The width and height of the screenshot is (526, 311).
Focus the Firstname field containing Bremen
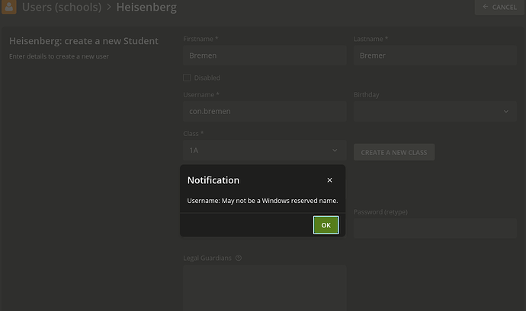click(x=265, y=56)
